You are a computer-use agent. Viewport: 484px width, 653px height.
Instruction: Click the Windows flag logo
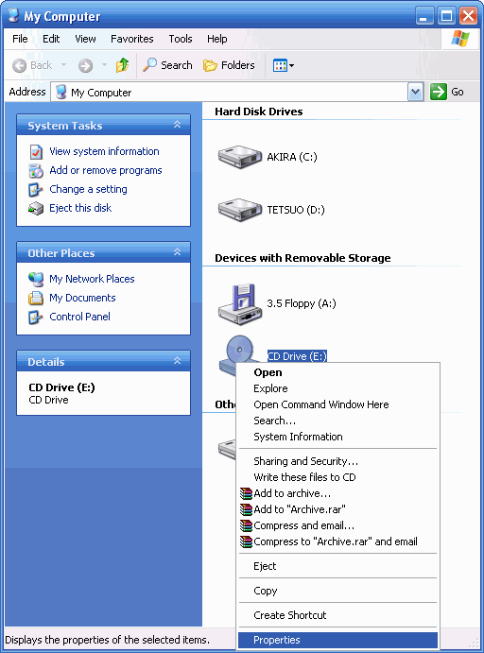point(460,39)
